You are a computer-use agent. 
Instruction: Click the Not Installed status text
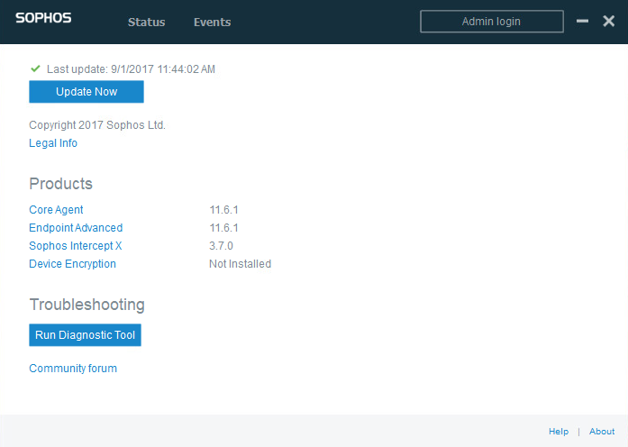coord(240,264)
